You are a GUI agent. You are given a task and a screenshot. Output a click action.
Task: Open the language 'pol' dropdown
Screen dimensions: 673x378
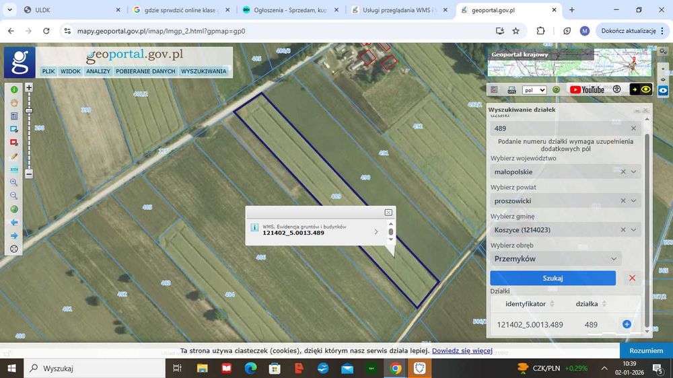pos(534,90)
